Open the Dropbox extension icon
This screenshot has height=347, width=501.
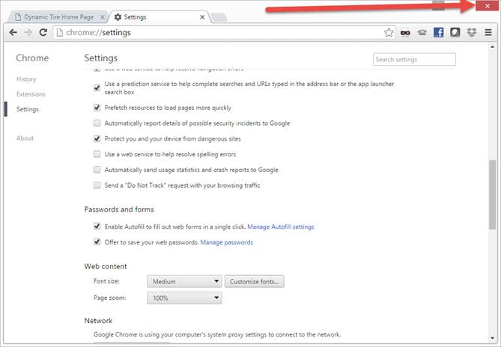(x=472, y=32)
